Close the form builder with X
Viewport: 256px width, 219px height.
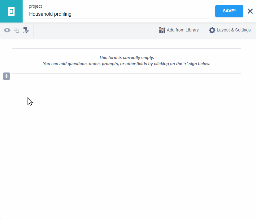click(250, 11)
